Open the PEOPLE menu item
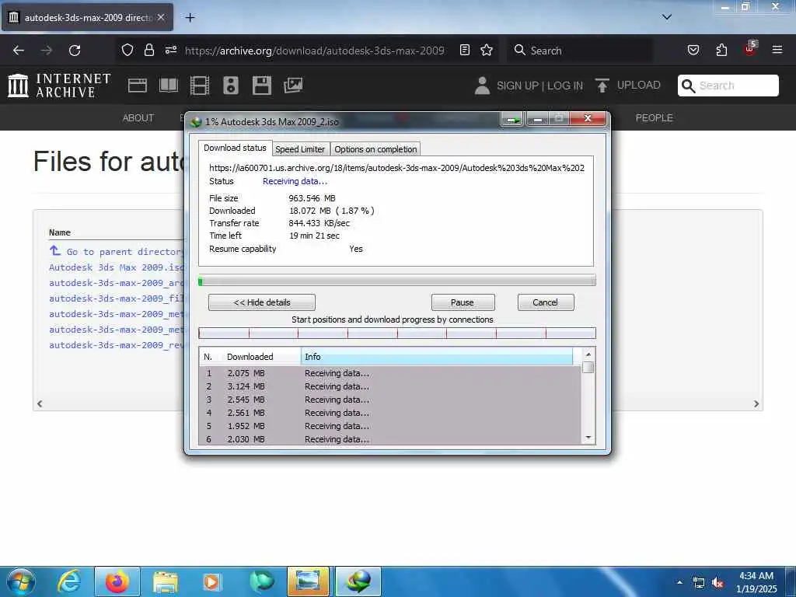This screenshot has width=796, height=597. pyautogui.click(x=655, y=118)
